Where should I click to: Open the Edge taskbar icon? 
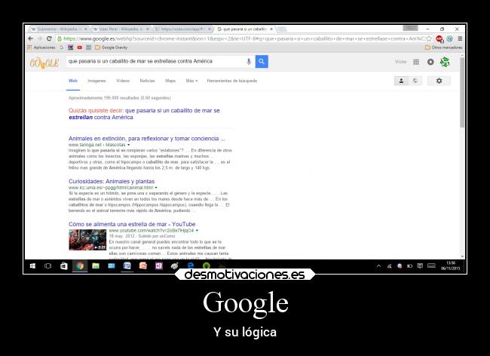pos(190,265)
